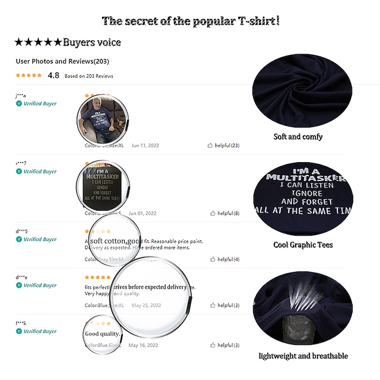380x380 pixels.
Task: Click j***a's Verified Buyer badge icon
Action: (18, 103)
